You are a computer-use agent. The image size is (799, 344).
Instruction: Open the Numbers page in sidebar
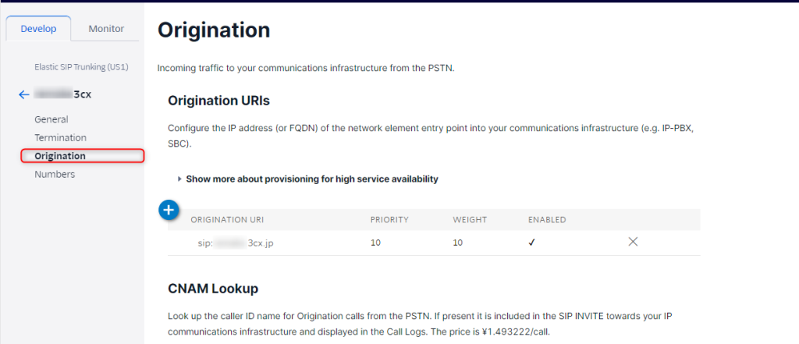coord(55,174)
